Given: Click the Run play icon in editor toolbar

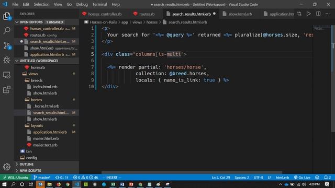Looking at the screenshot, I should [x=308, y=14].
